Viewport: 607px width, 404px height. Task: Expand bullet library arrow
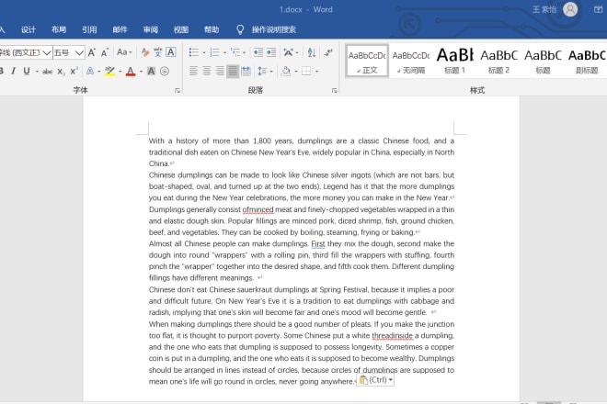(x=204, y=52)
